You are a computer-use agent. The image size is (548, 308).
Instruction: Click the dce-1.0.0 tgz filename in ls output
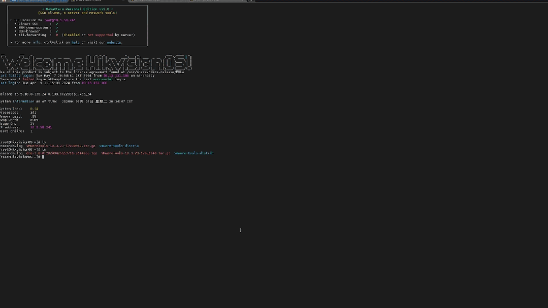[61, 153]
